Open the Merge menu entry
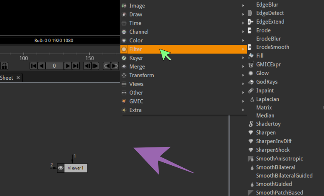Viewport: 324px width, 196px height. (137, 66)
